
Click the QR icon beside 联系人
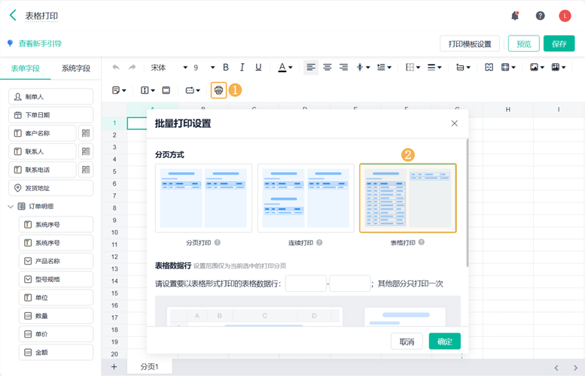point(86,151)
